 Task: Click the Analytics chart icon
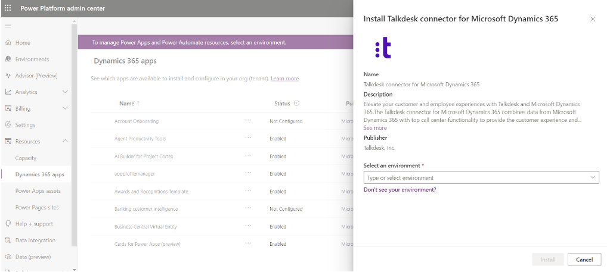[x=8, y=92]
